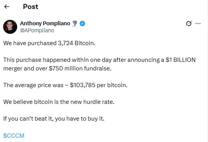Click the '$103,785' price figure
This screenshot has width=208, height=142.
coord(83,85)
